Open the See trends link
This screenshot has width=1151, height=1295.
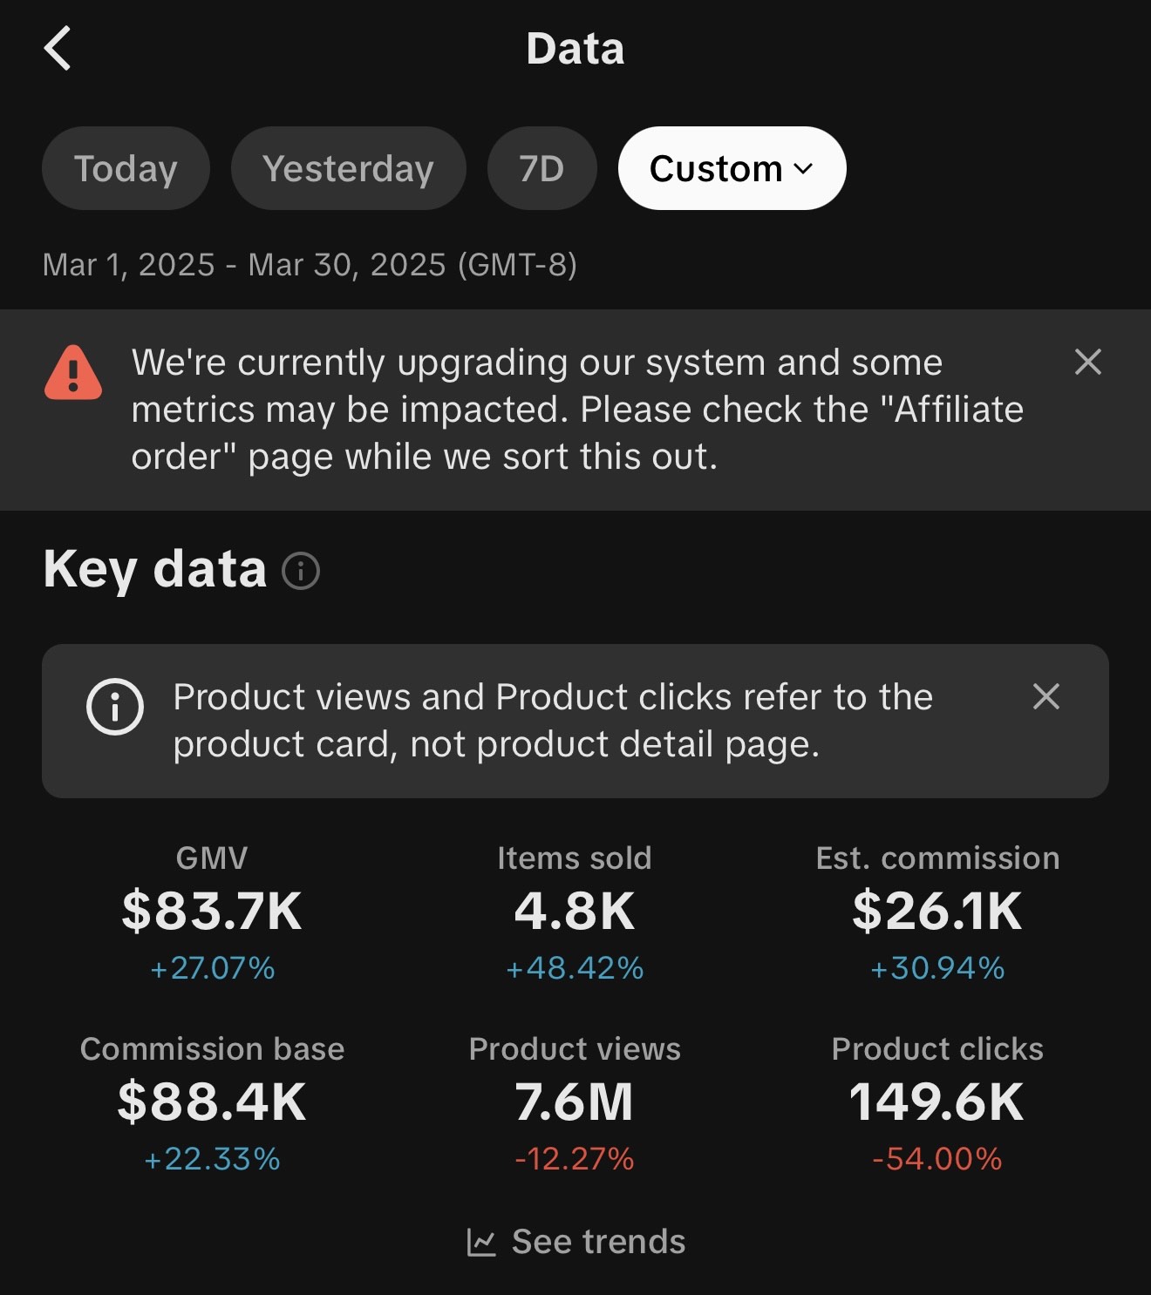(576, 1242)
